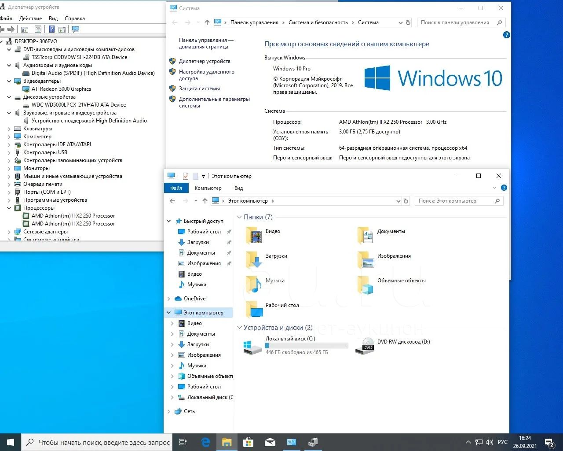Click the search field in System window
Viewport: 563px width, 451px height.
coord(461,22)
